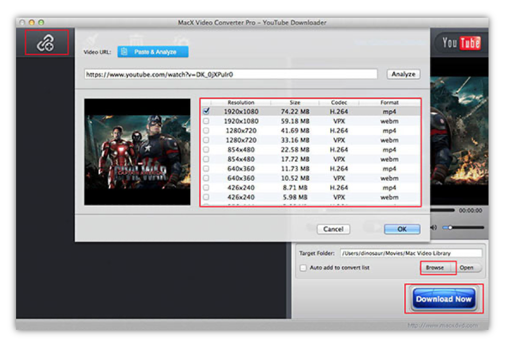Click the Analyze button beside the URL
512x351 pixels.
403,74
